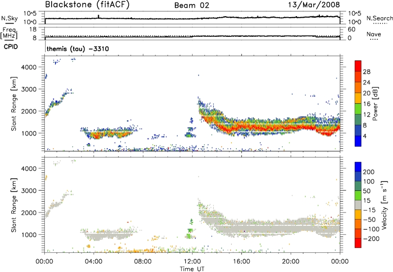
Task: Click the '12:00' time axis label
Action: point(192,262)
